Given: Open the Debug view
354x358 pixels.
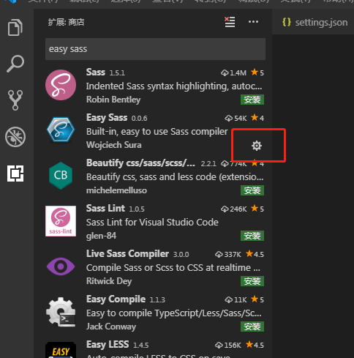Looking at the screenshot, I should point(15,137).
